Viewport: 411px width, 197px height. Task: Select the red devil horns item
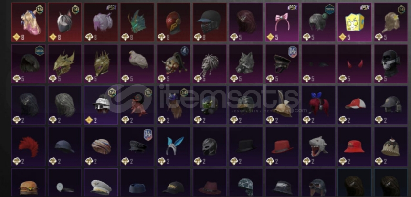354,63
